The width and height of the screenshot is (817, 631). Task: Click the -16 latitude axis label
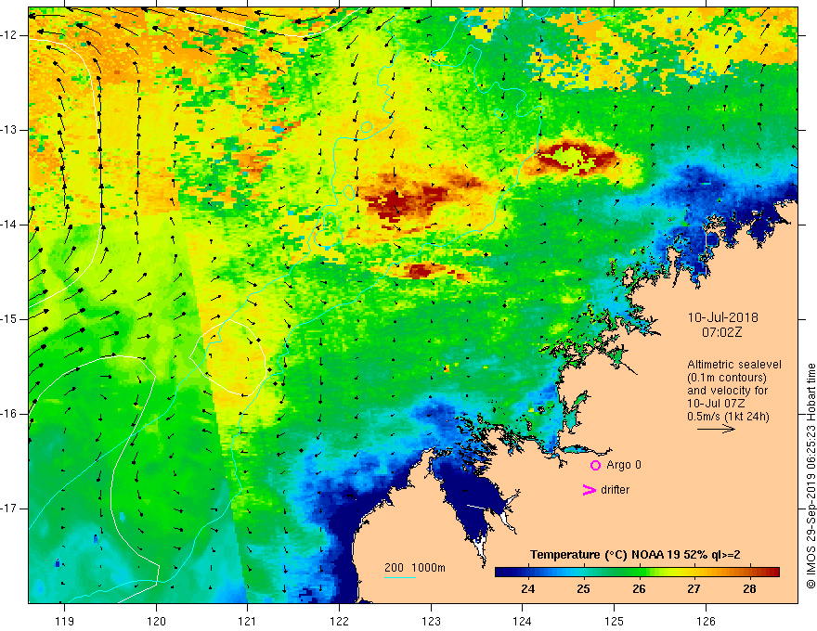point(9,415)
